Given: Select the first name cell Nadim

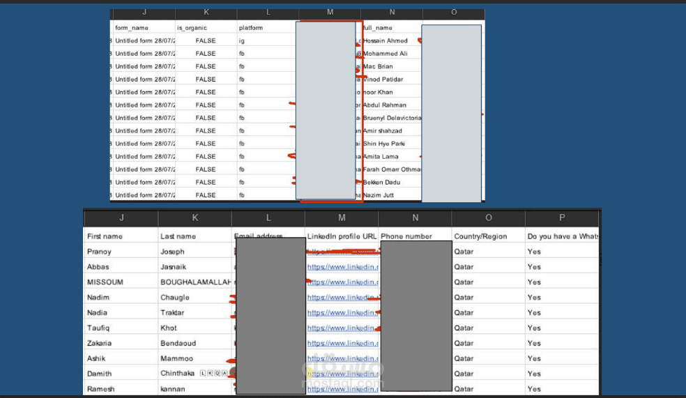Looking at the screenshot, I should [x=121, y=298].
